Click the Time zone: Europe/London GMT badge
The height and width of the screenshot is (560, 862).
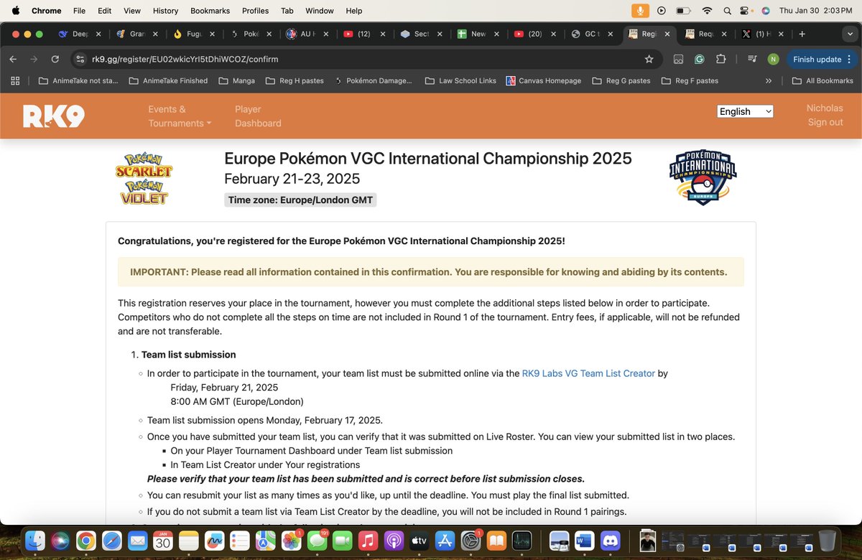(x=300, y=200)
